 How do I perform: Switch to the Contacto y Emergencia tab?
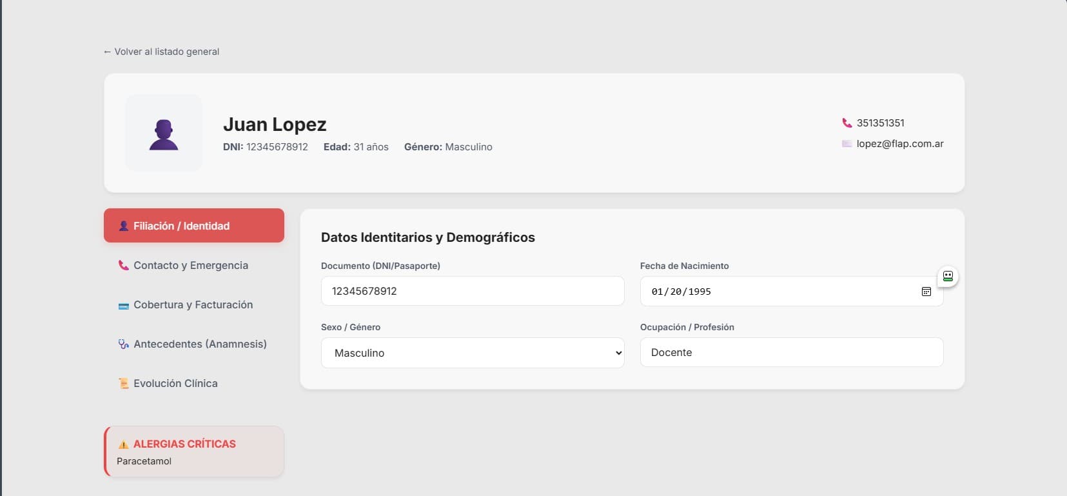pyautogui.click(x=190, y=266)
